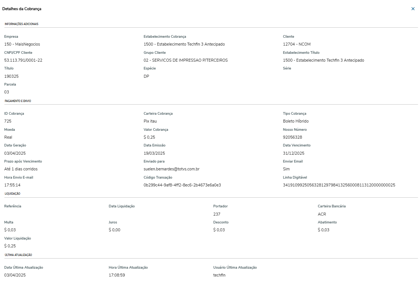This screenshot has width=420, height=281.
Task: Select Carteira Bancária value ACR
Action: [x=322, y=214]
